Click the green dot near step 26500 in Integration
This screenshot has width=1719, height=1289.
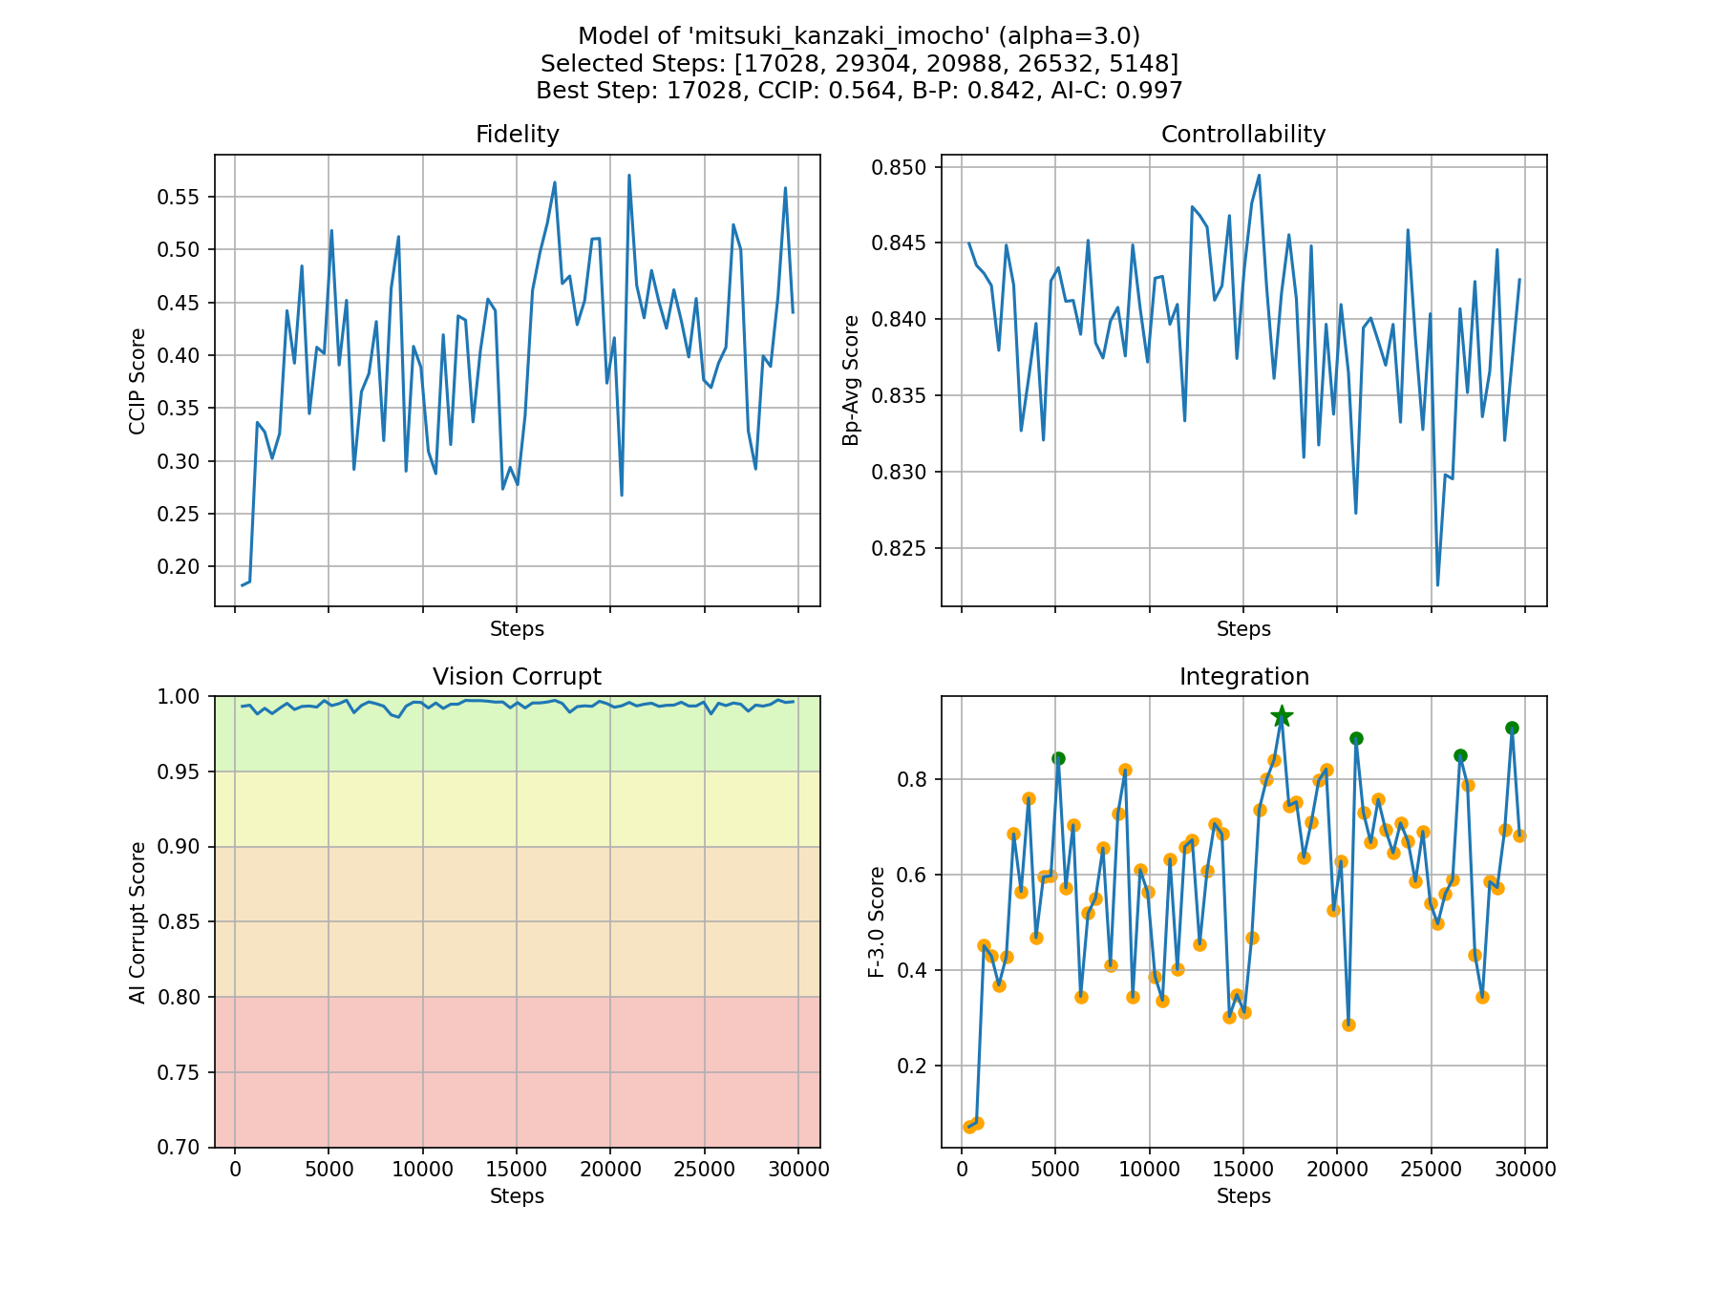1460,755
